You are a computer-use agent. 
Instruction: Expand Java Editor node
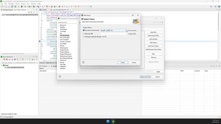(x=59, y=44)
